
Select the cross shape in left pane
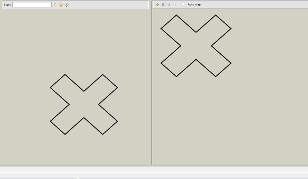coord(84,104)
